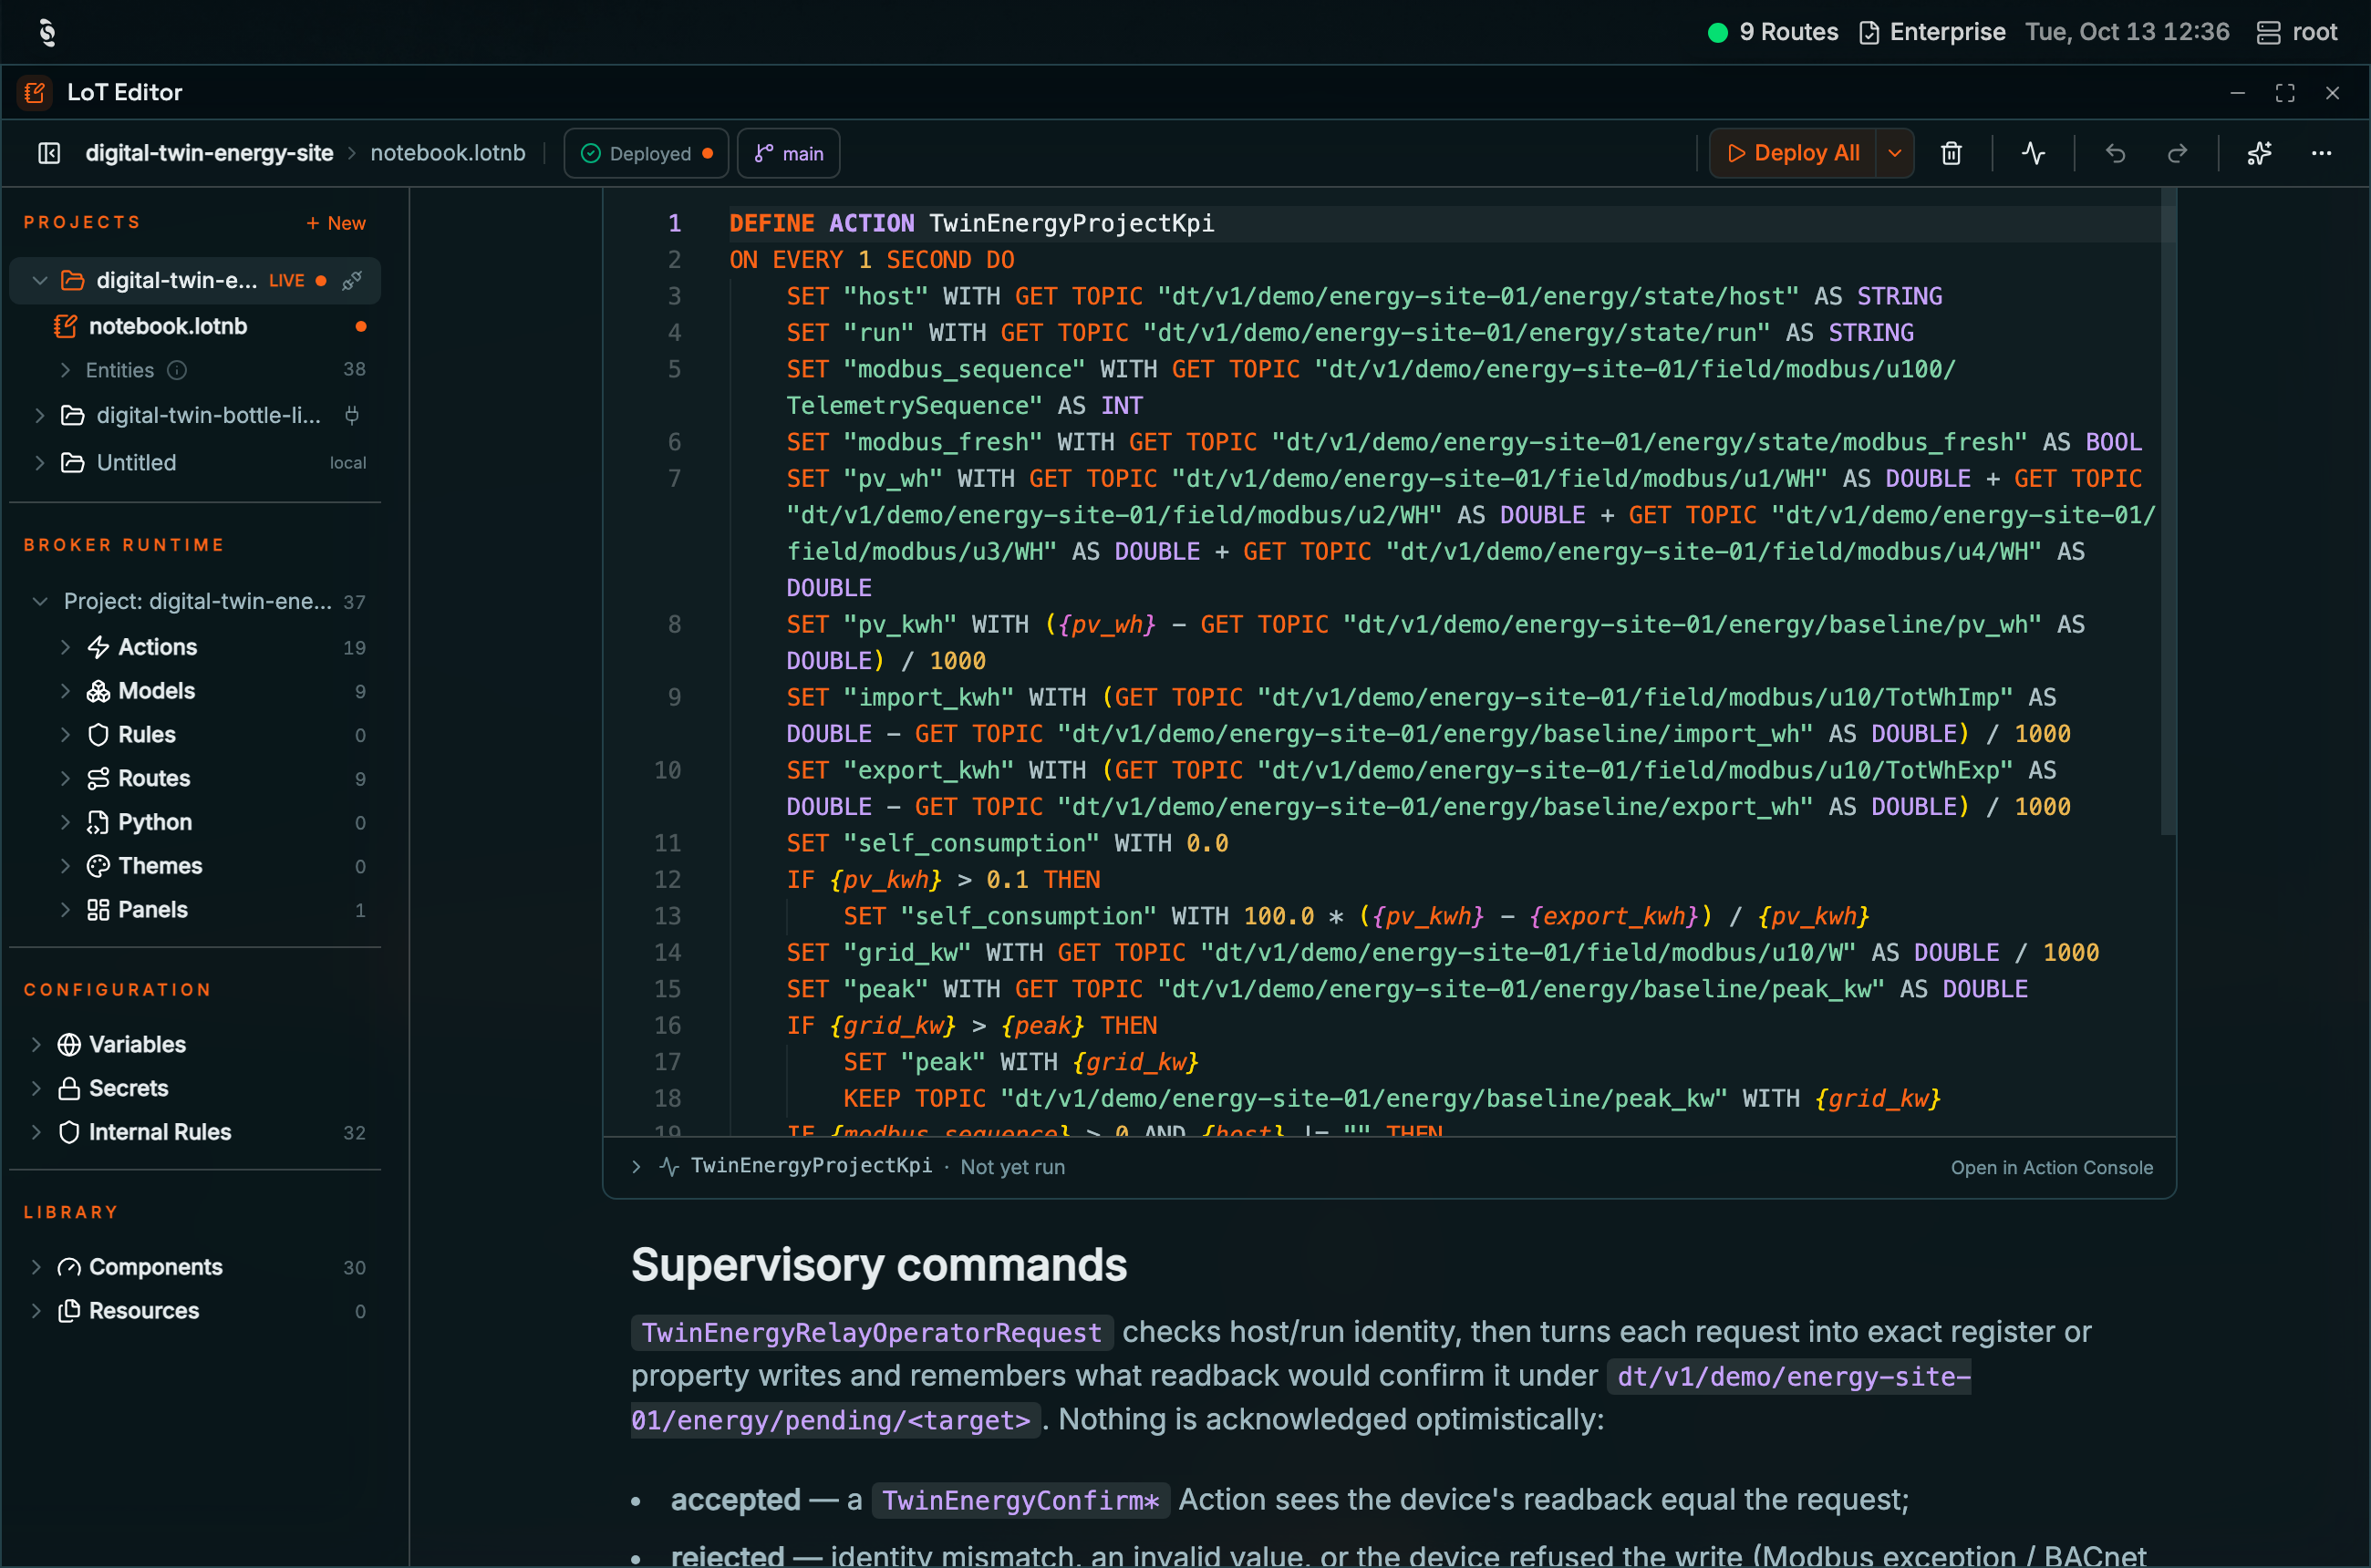Image resolution: width=2371 pixels, height=1568 pixels.
Task: Click the LoT Editor window icon
Action: pos(35,92)
